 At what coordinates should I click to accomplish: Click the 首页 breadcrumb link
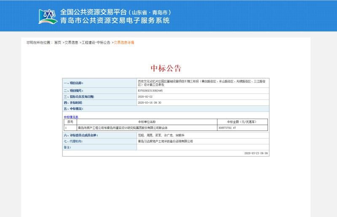coord(58,43)
